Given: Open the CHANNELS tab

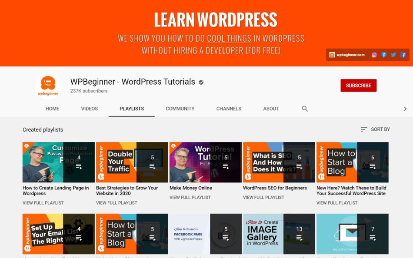Looking at the screenshot, I should (229, 109).
